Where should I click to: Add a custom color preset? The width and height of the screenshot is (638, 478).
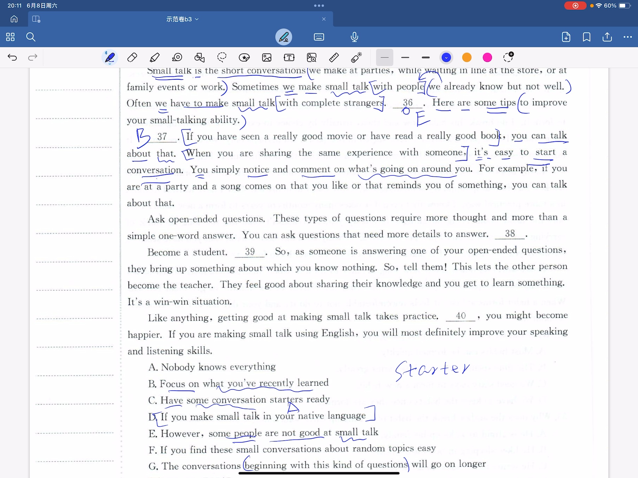[508, 57]
